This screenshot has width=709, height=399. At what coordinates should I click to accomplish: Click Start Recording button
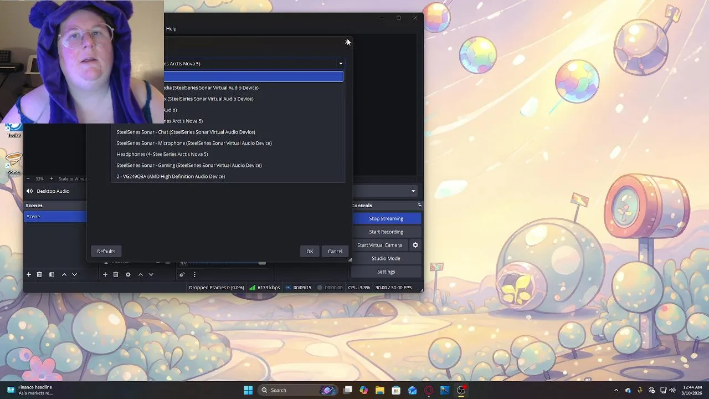tap(387, 232)
